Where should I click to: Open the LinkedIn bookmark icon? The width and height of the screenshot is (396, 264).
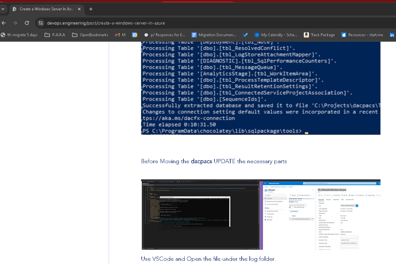click(x=392, y=35)
